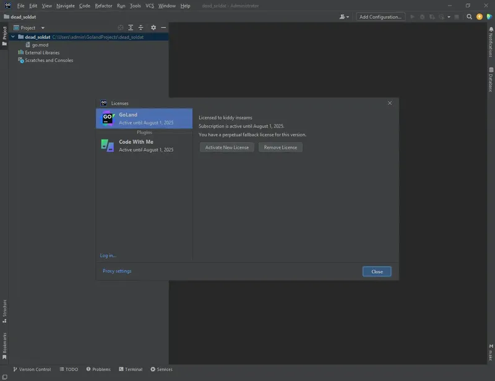The height and width of the screenshot is (381, 495).
Task: Open Code With Me user icon
Action: click(x=344, y=17)
